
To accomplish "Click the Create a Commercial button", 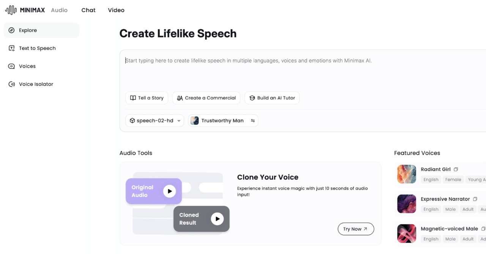I will coord(206,98).
